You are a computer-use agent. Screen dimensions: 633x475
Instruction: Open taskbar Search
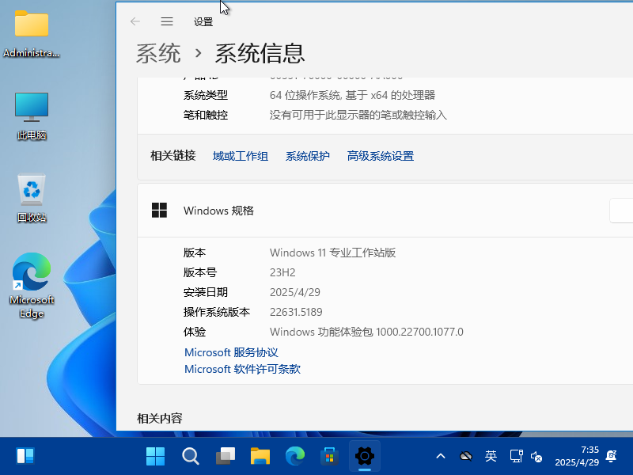tap(190, 456)
